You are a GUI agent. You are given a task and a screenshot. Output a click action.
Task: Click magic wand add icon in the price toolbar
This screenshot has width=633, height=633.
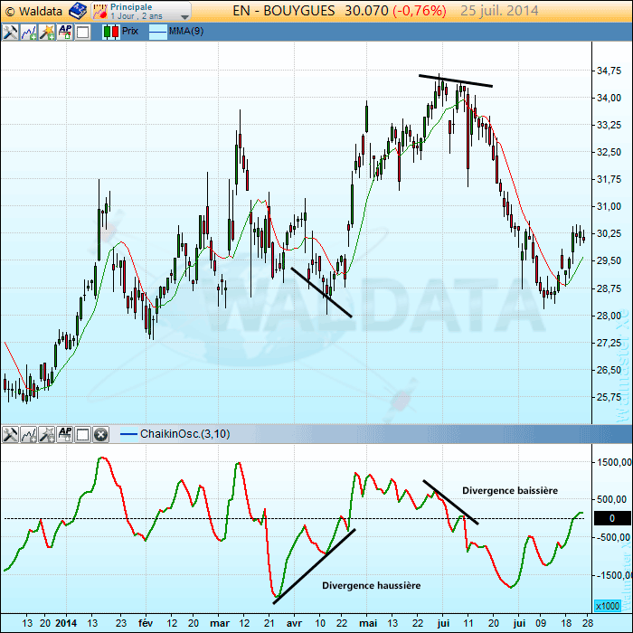(x=47, y=32)
